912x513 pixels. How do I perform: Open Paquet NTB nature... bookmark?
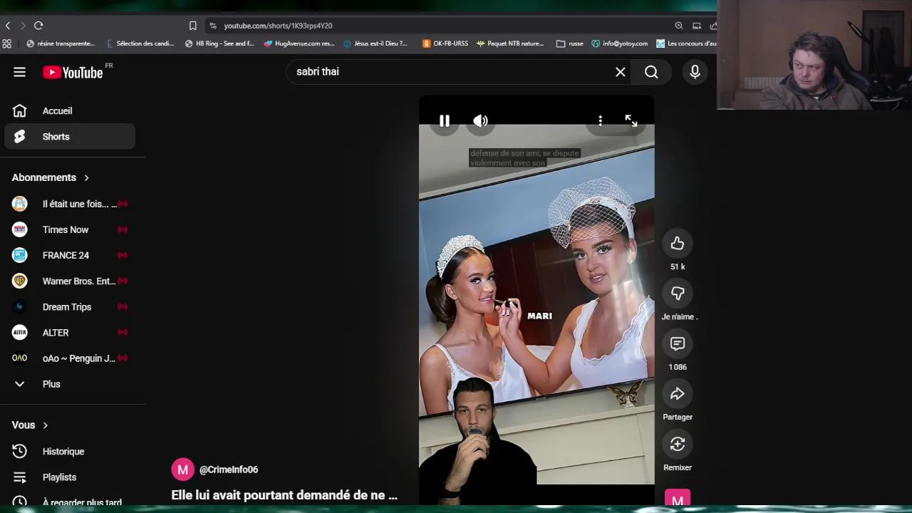click(x=510, y=43)
